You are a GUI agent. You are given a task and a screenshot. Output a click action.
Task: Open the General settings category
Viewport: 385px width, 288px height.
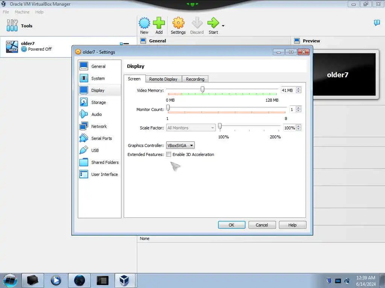click(99, 66)
